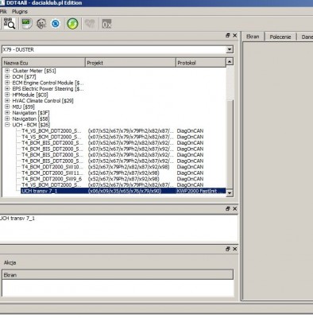Click the cat face toolbar icon
This screenshot has width=313, height=318.
(41, 24)
